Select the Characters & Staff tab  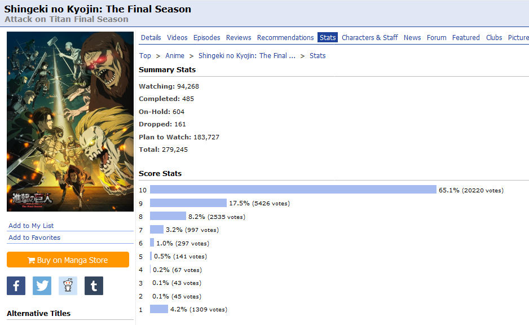click(x=369, y=38)
